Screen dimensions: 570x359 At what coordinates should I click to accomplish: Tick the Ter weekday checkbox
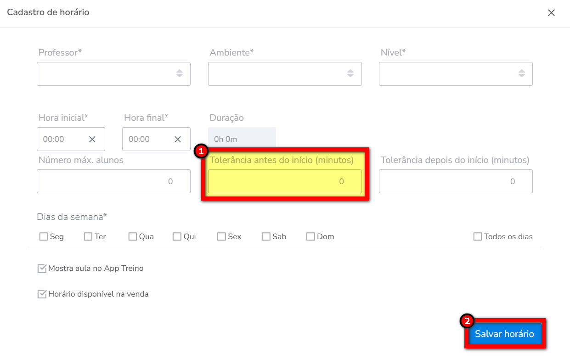click(x=88, y=236)
